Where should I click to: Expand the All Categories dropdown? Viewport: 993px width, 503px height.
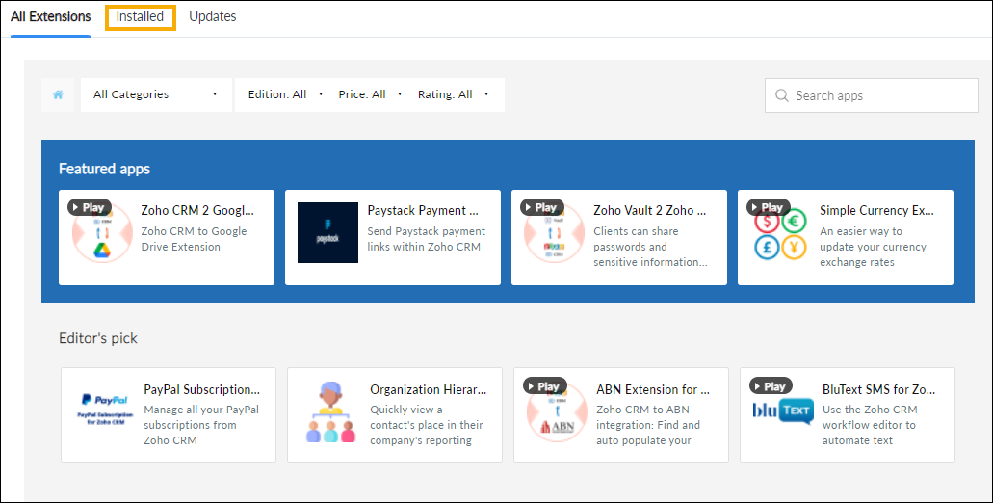coord(156,94)
